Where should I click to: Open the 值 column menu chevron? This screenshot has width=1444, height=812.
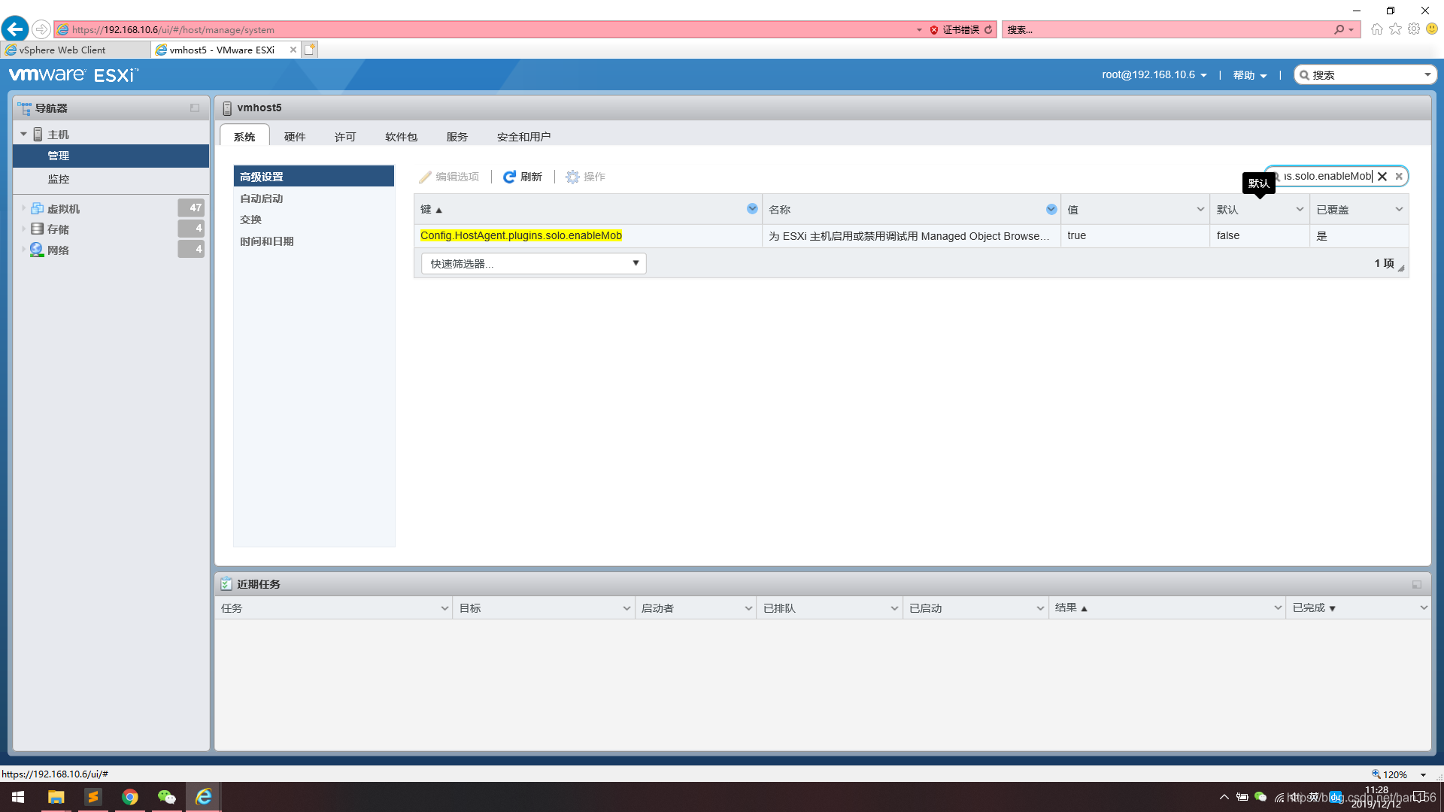coord(1200,209)
